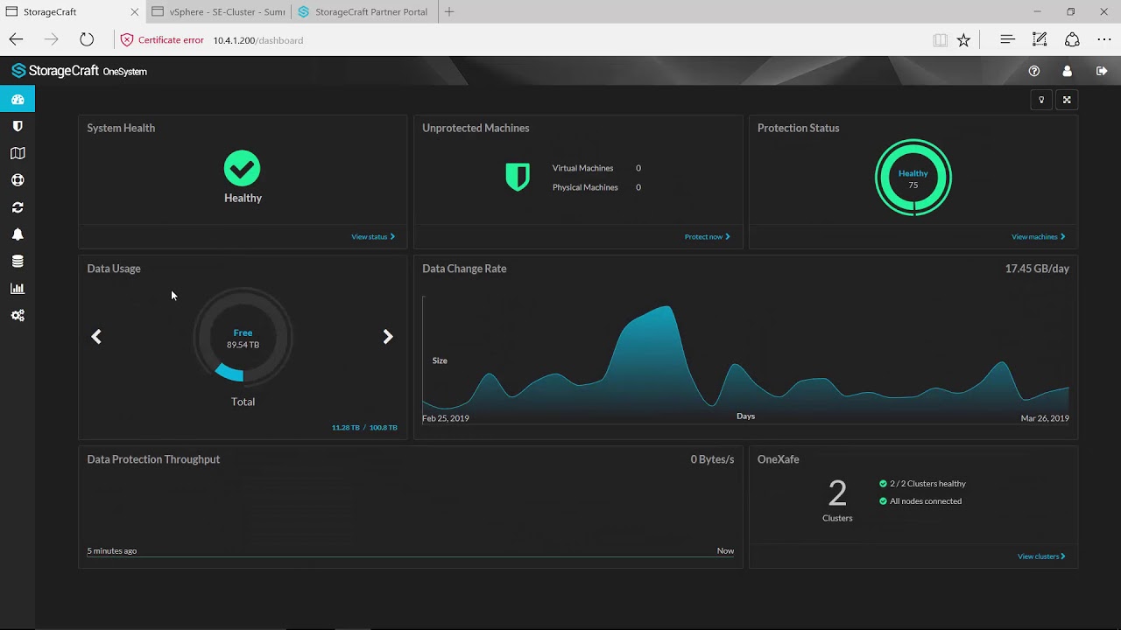Open the Dashboard icon in the sidebar
The image size is (1121, 630).
pos(17,99)
